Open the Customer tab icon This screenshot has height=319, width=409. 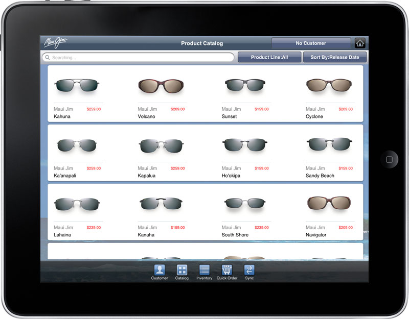(160, 270)
